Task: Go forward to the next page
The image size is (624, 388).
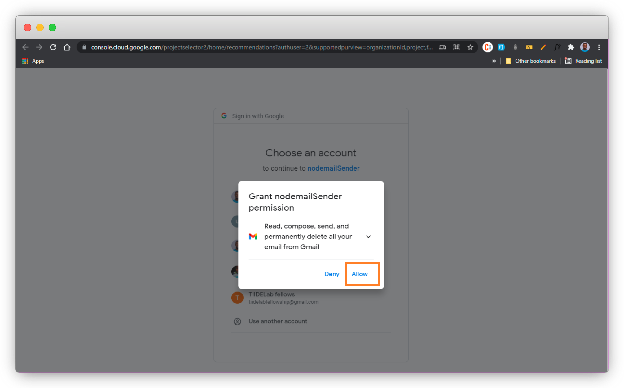Action: tap(39, 47)
